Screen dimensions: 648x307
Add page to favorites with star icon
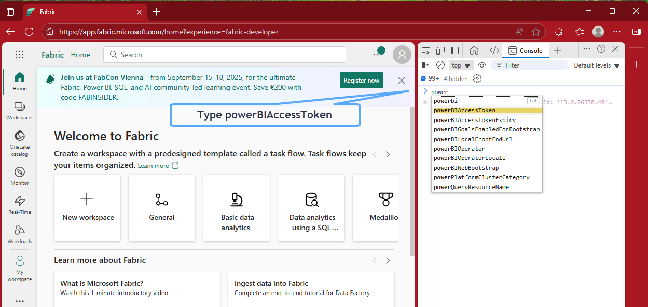[x=536, y=32]
